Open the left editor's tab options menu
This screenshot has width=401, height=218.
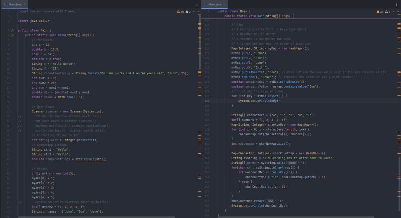196,4
